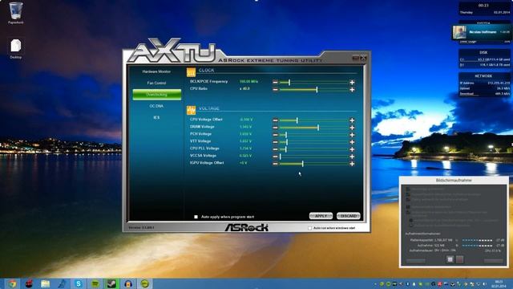
Task: Click the DRAM Voltage slider
Action: coord(313,128)
